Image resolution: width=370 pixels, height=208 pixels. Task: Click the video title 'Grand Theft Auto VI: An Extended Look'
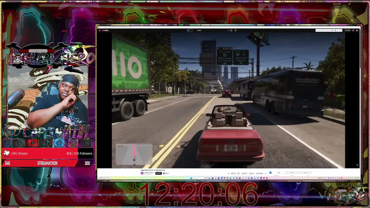click(153, 170)
